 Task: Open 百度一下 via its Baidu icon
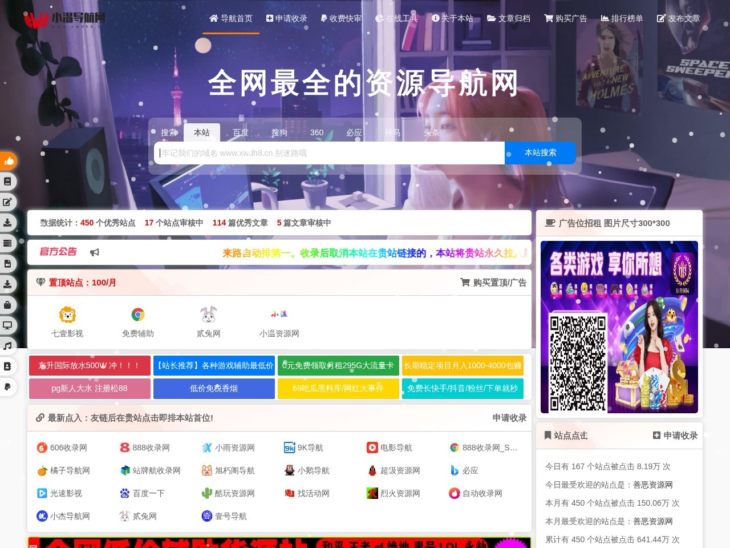pos(125,493)
